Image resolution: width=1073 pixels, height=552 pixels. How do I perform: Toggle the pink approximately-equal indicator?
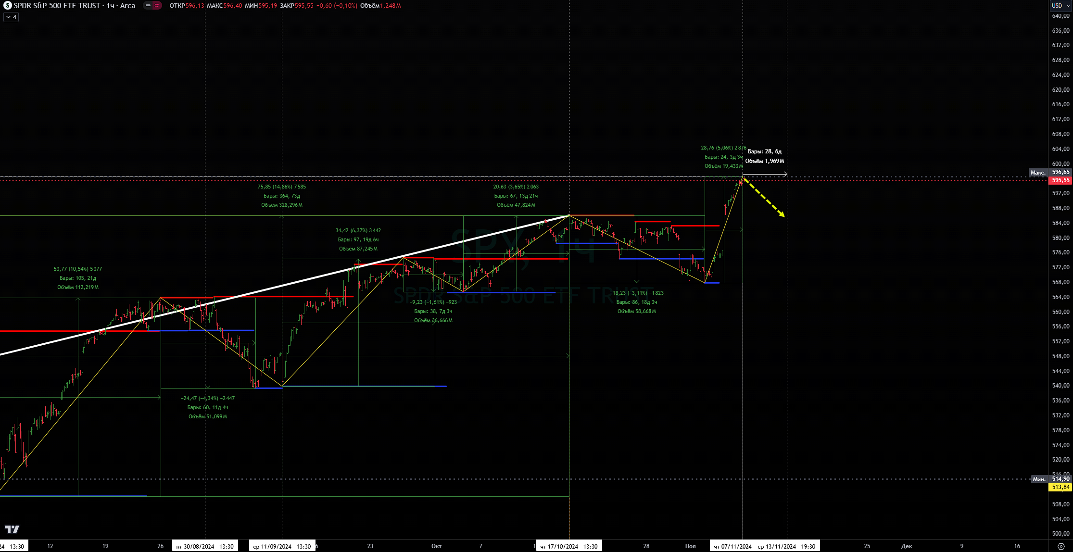tap(157, 6)
